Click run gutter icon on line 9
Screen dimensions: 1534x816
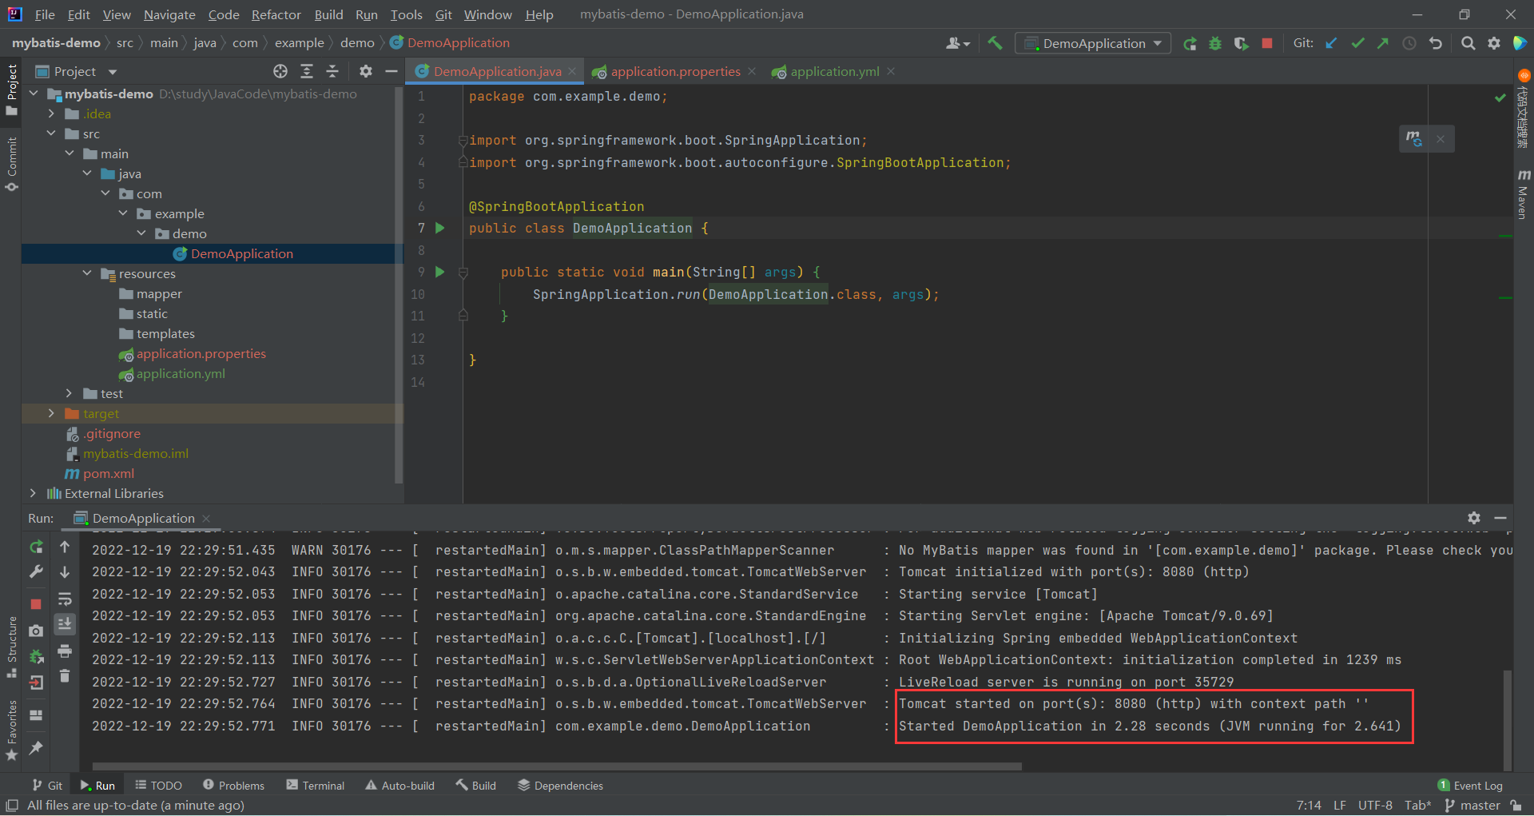click(x=439, y=272)
